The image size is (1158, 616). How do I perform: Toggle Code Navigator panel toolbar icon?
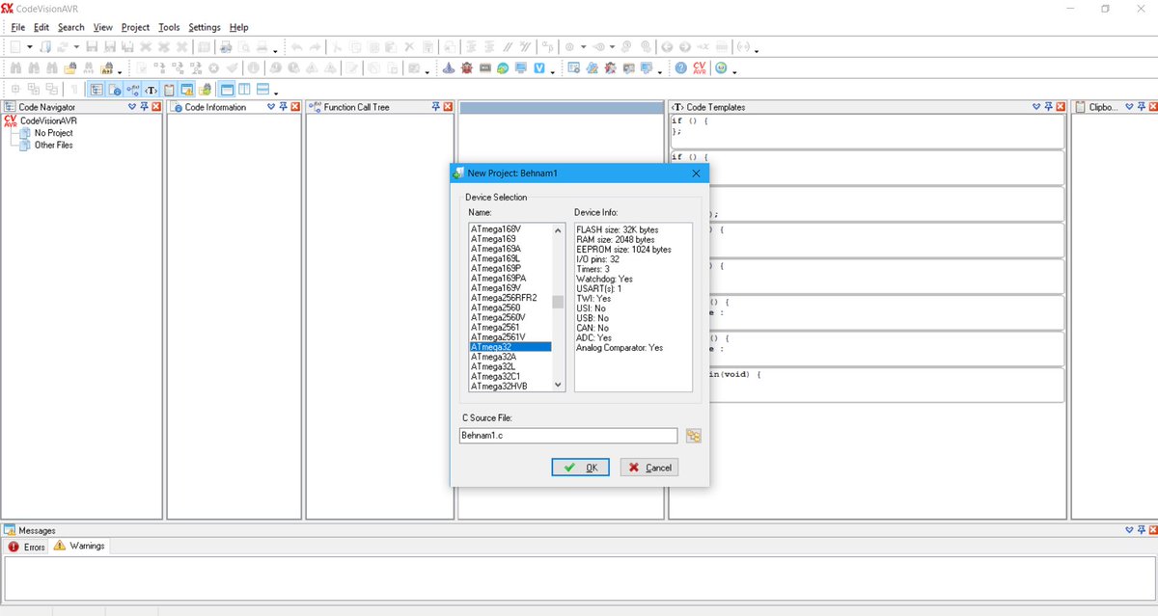pos(96,90)
